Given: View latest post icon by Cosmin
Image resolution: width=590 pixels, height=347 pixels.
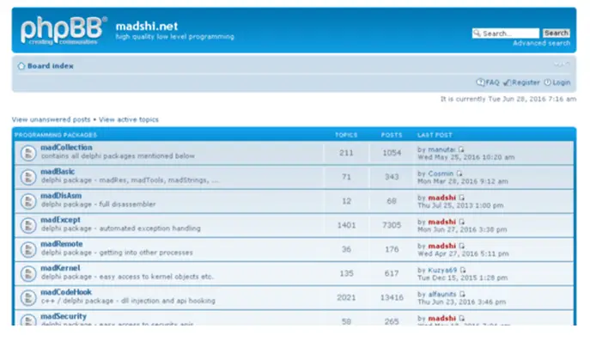Looking at the screenshot, I should (x=459, y=173).
